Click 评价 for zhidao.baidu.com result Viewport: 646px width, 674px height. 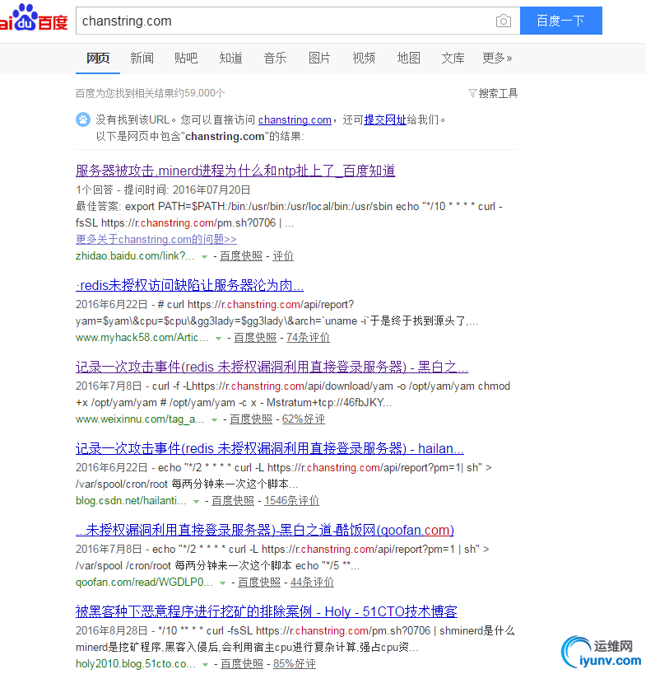coord(283,256)
